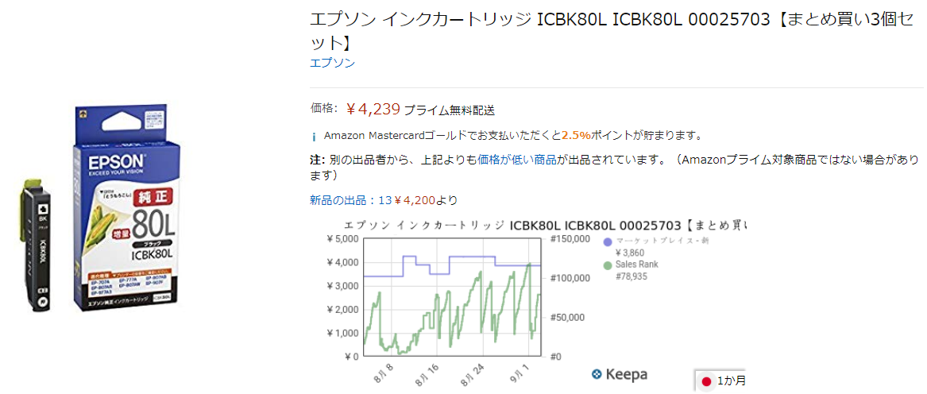Click the ¥4,239 price
The height and width of the screenshot is (394, 927).
point(373,109)
